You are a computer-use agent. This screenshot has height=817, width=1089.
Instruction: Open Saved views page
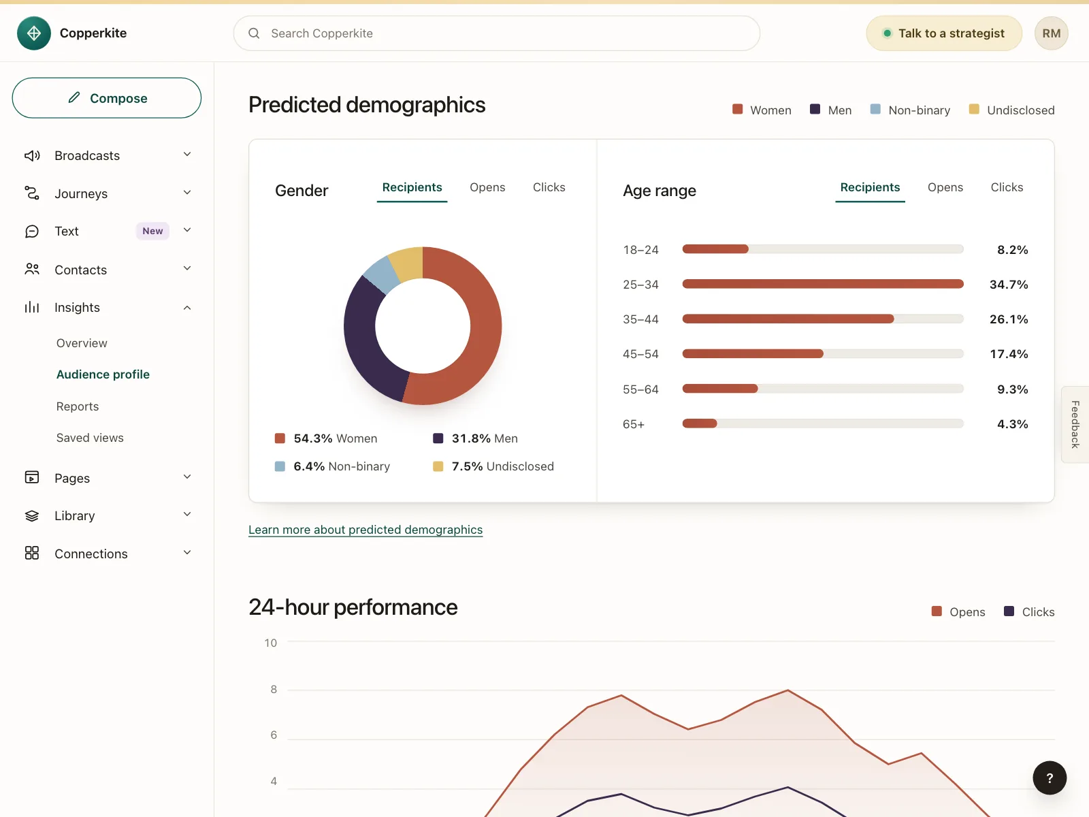point(90,438)
